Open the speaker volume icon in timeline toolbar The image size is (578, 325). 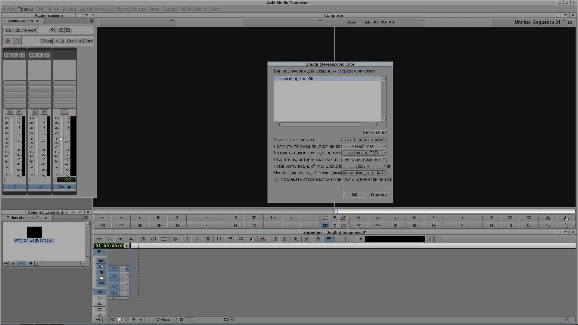(361, 239)
